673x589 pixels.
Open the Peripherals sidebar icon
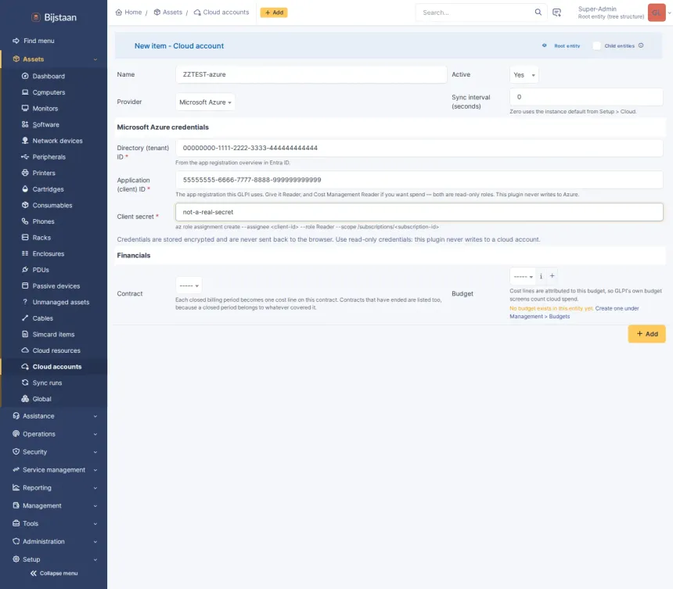[25, 156]
